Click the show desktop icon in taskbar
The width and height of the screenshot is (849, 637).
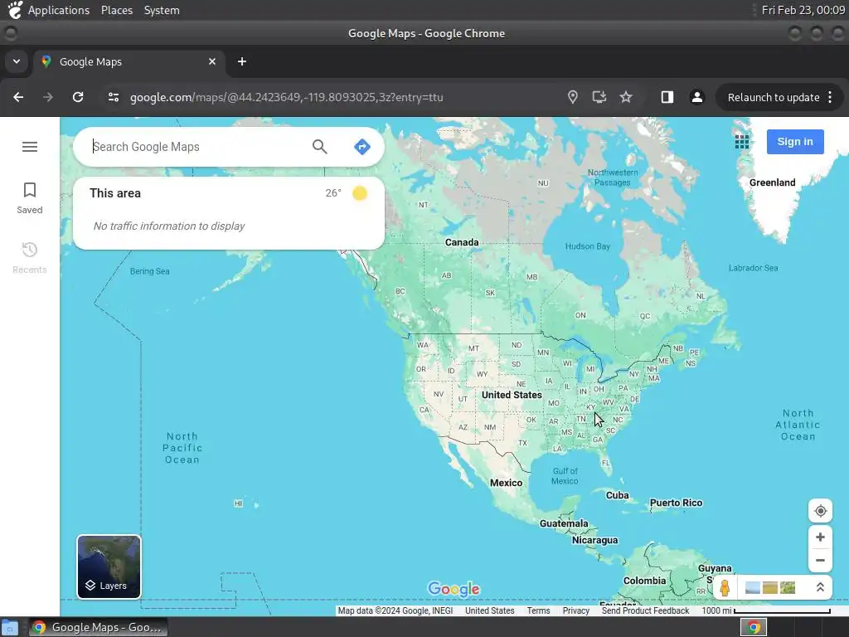(x=10, y=627)
